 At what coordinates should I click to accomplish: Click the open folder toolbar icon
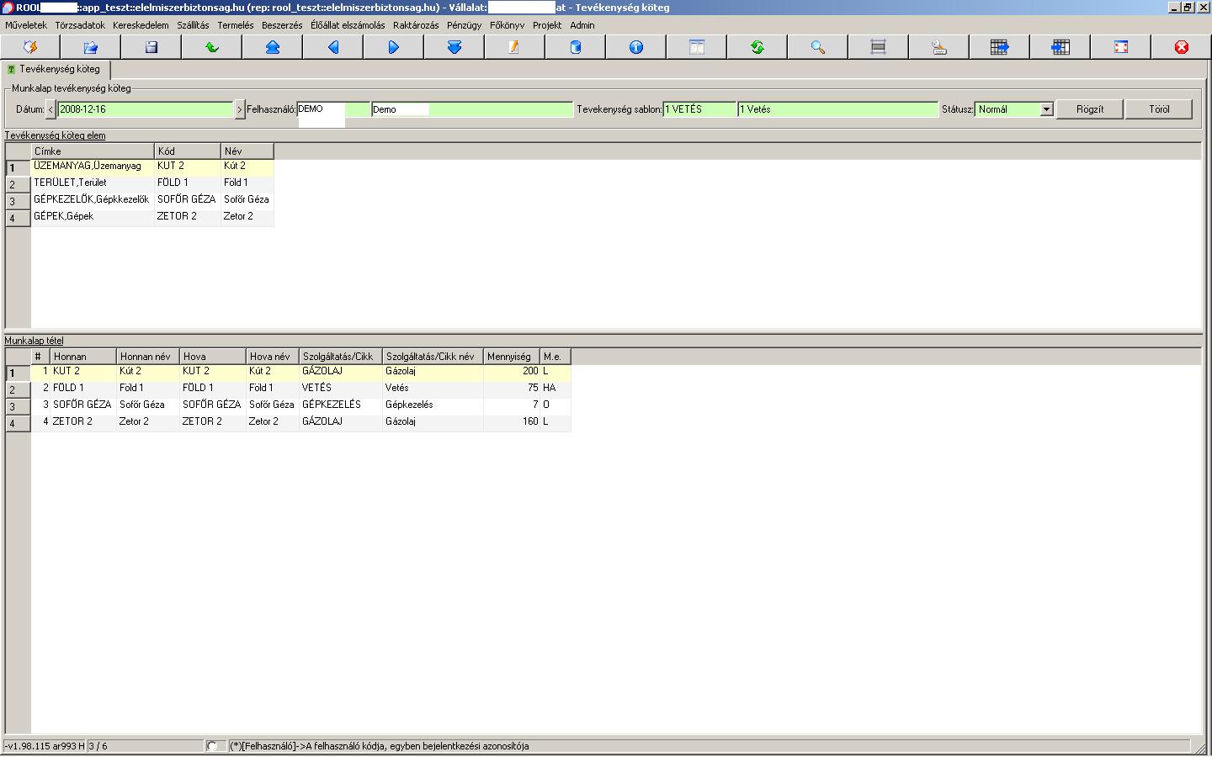coord(91,47)
